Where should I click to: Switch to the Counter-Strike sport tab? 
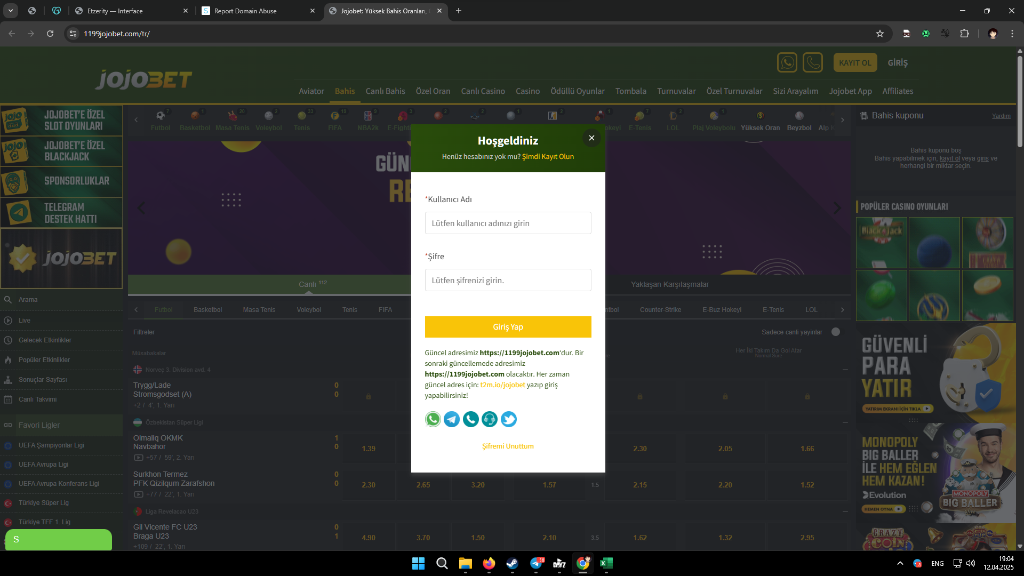coord(660,310)
